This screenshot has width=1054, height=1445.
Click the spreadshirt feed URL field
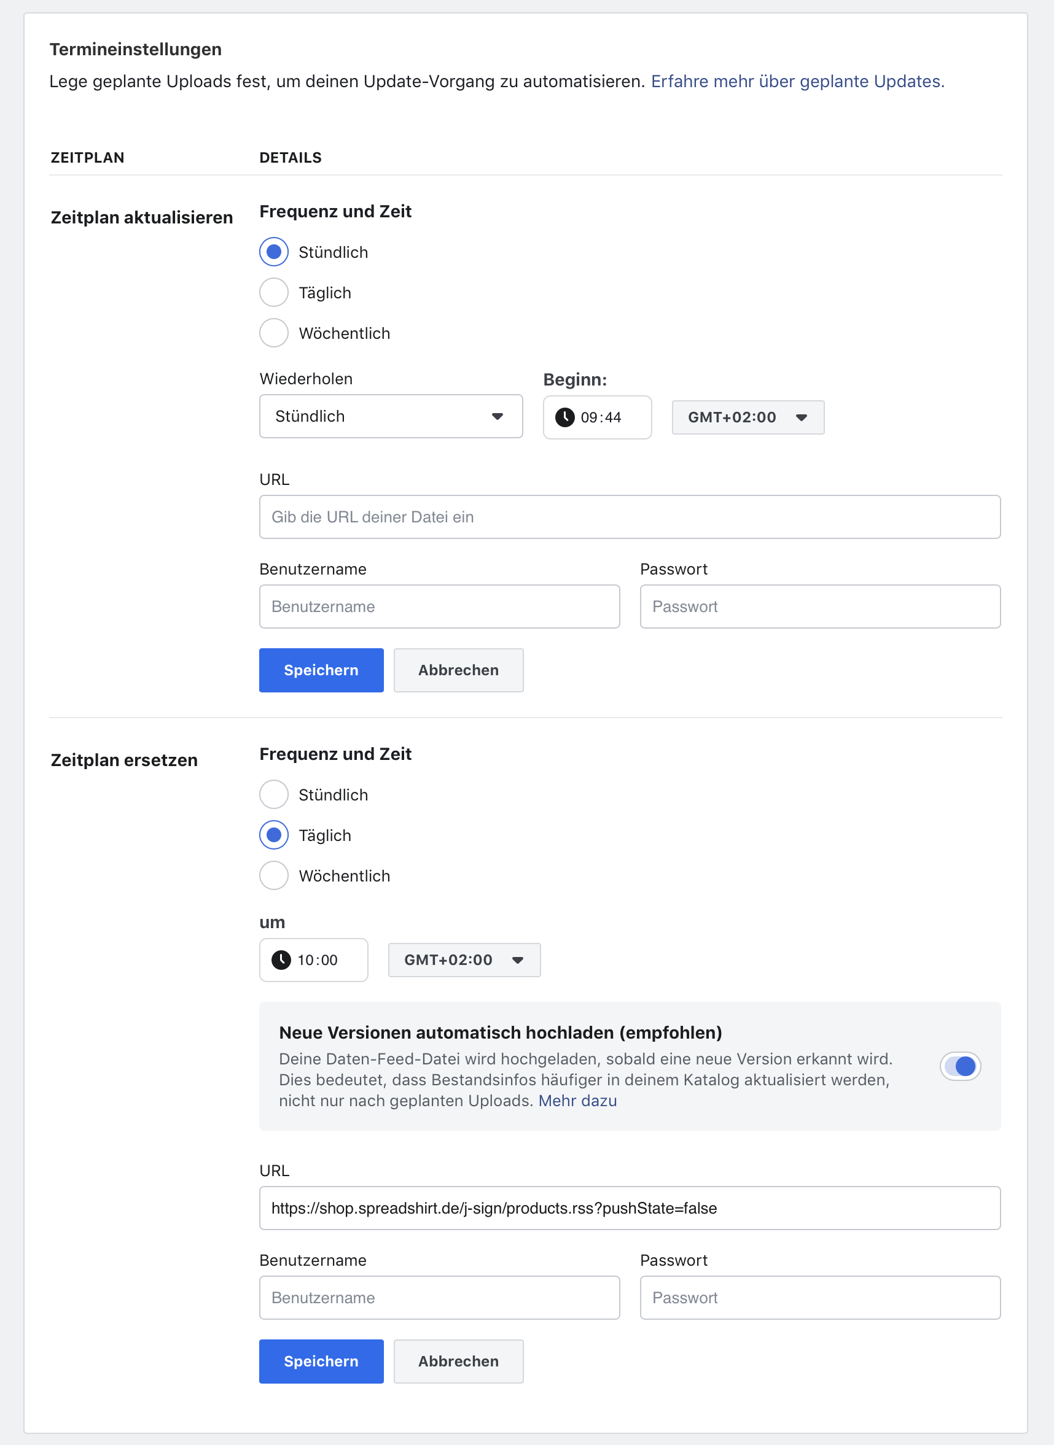[629, 1209]
